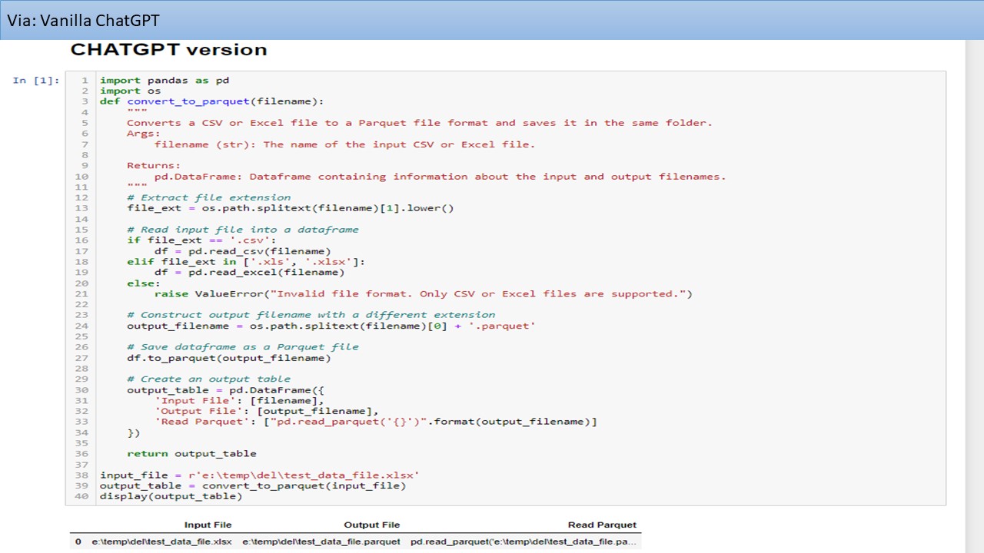Click line number 1 in gutter
984x553 pixels.
pyautogui.click(x=85, y=80)
